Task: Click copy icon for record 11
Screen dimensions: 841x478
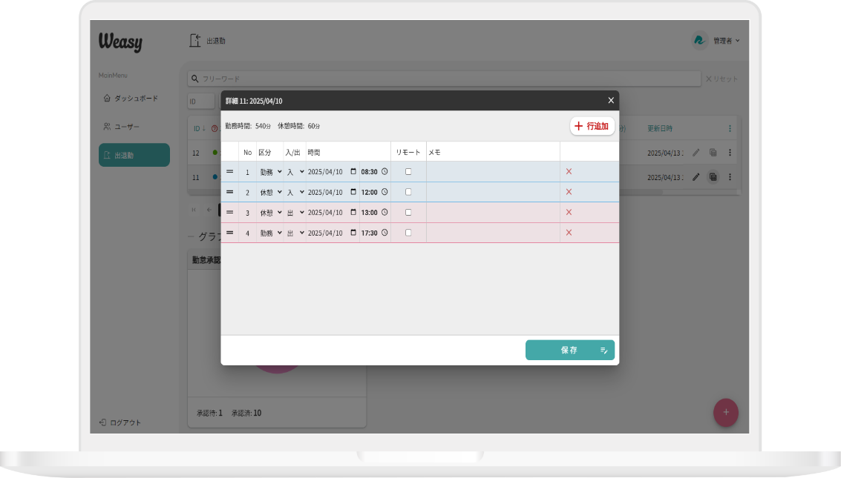Action: pyautogui.click(x=713, y=177)
